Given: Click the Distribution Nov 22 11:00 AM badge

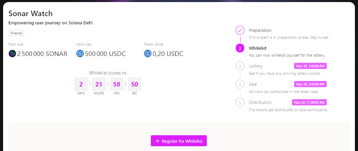Looking at the screenshot, I should tap(309, 102).
